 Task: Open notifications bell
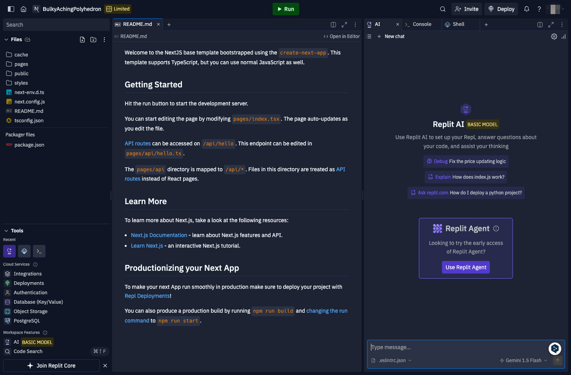coord(527,9)
